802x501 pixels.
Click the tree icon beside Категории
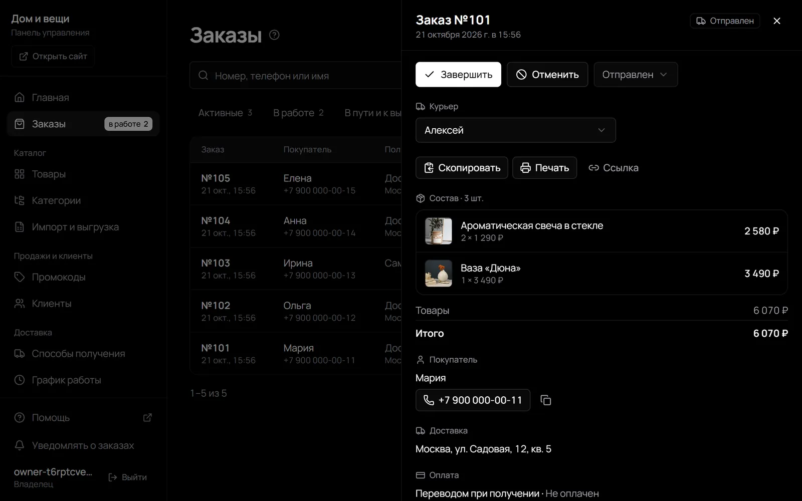20,200
